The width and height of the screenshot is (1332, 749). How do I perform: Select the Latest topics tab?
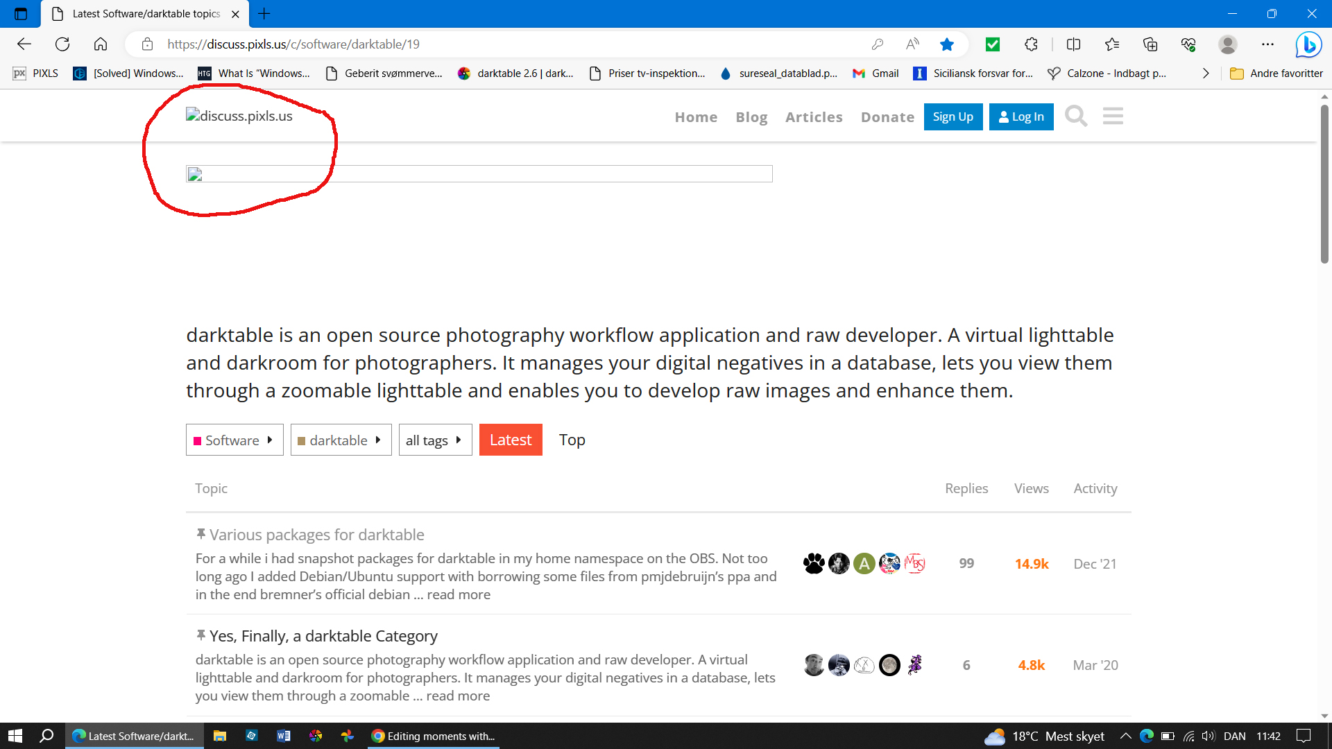[x=511, y=440]
